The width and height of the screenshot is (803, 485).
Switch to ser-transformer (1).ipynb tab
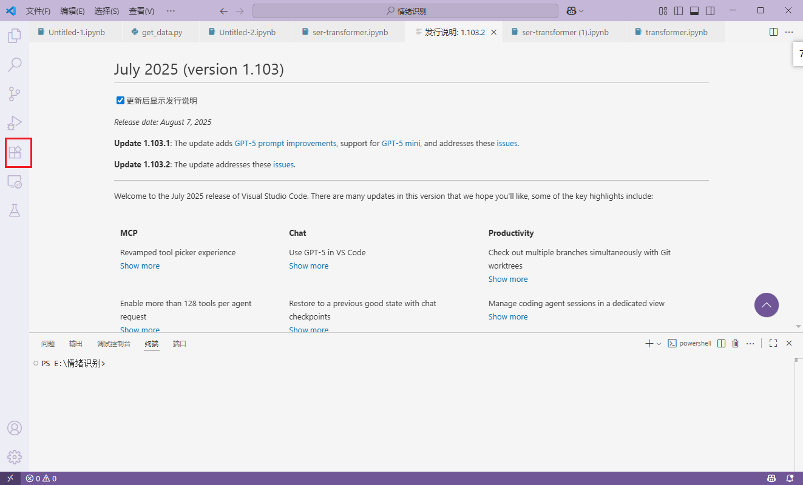tap(565, 32)
